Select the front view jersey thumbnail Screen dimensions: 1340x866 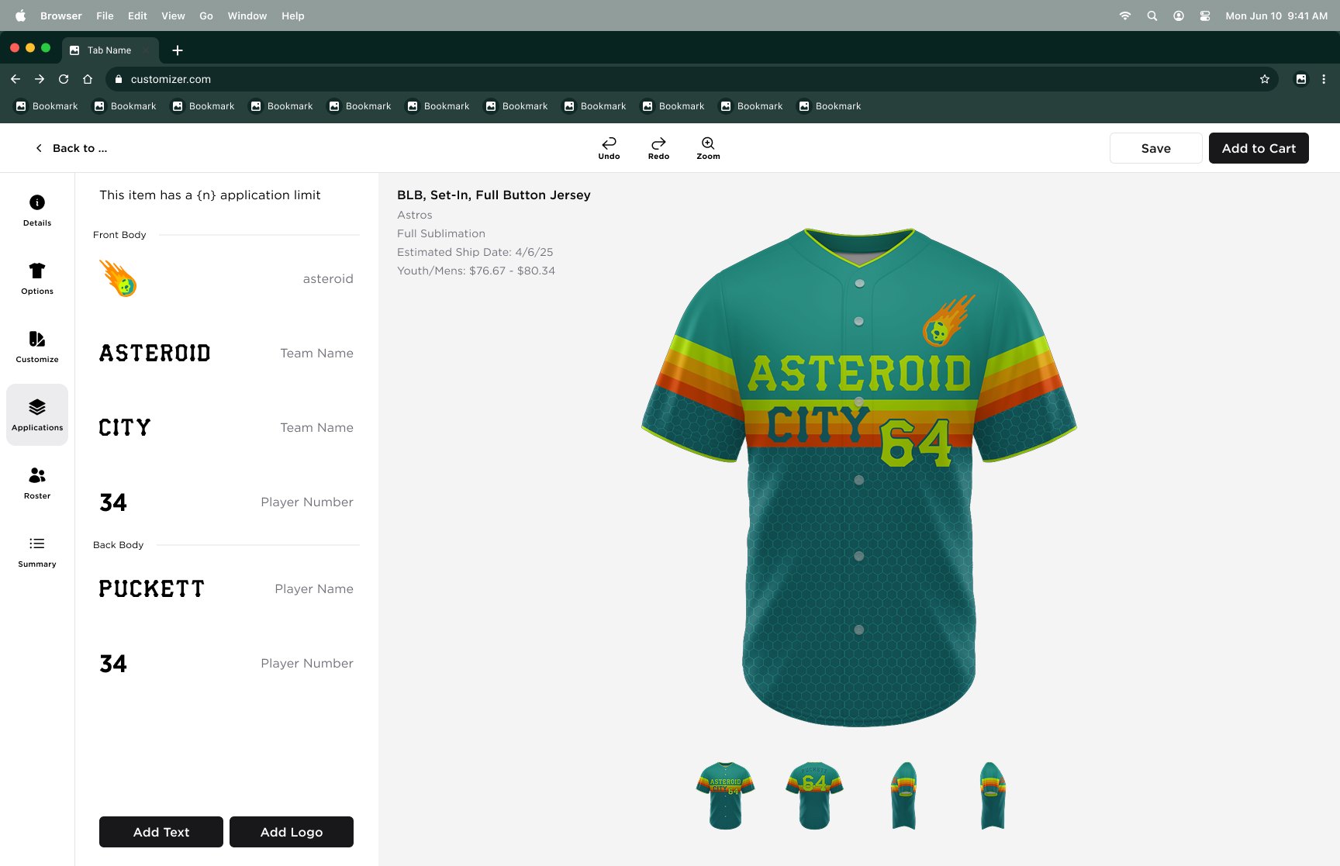click(x=726, y=795)
